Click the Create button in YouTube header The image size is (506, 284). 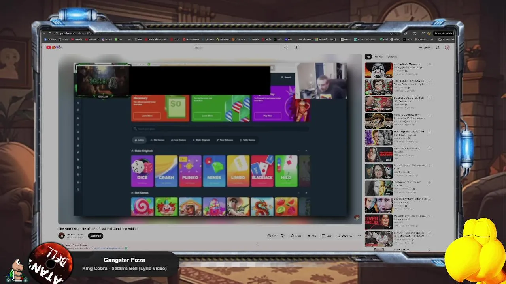(425, 47)
